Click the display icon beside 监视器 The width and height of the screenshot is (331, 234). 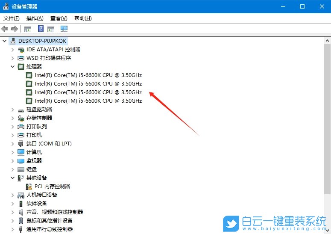(x=21, y=161)
